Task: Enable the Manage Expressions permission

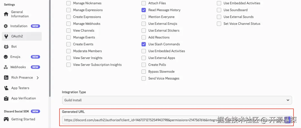Action: 69,10
